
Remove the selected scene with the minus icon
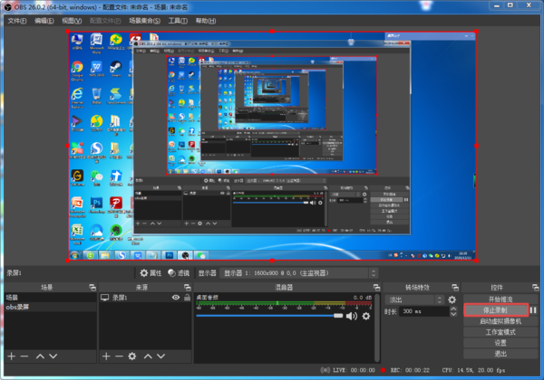pyautogui.click(x=24, y=356)
